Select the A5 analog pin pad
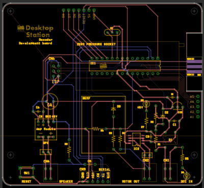 click(x=198, y=97)
